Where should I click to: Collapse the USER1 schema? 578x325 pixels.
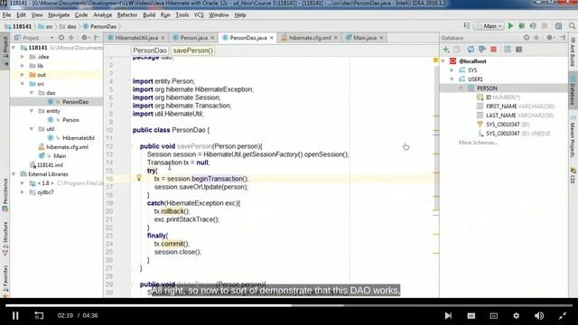[x=452, y=79]
